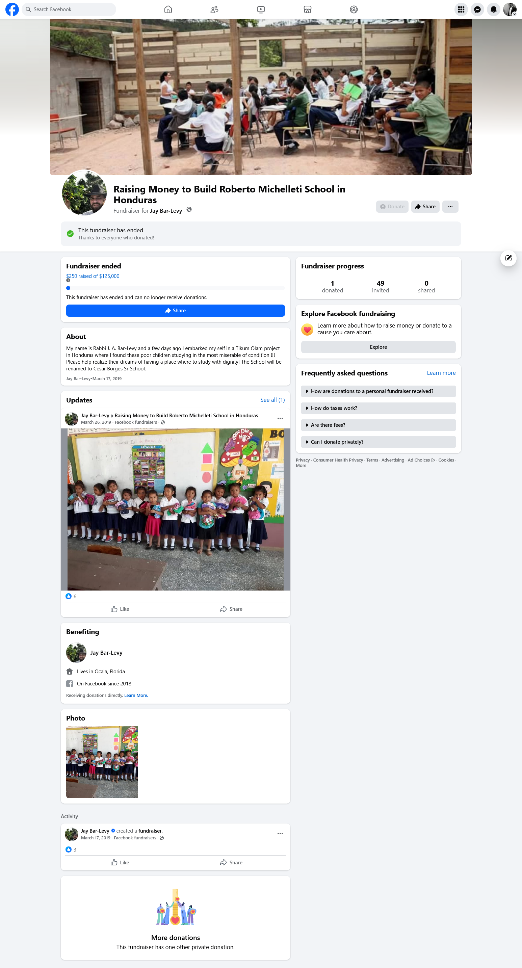Image resolution: width=522 pixels, height=968 pixels.
Task: Expand the More footer menu
Action: 301,466
